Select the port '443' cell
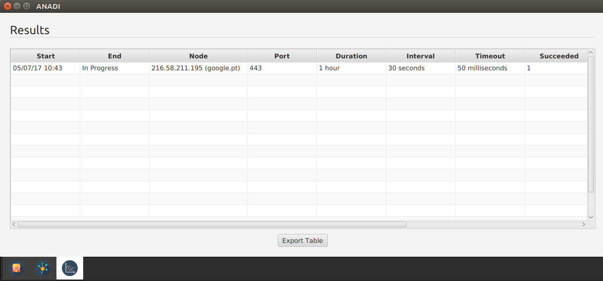The image size is (603, 281). point(282,68)
